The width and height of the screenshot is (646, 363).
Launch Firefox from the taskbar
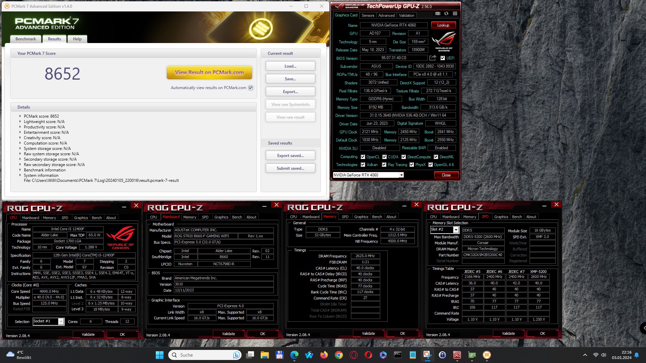(324, 355)
